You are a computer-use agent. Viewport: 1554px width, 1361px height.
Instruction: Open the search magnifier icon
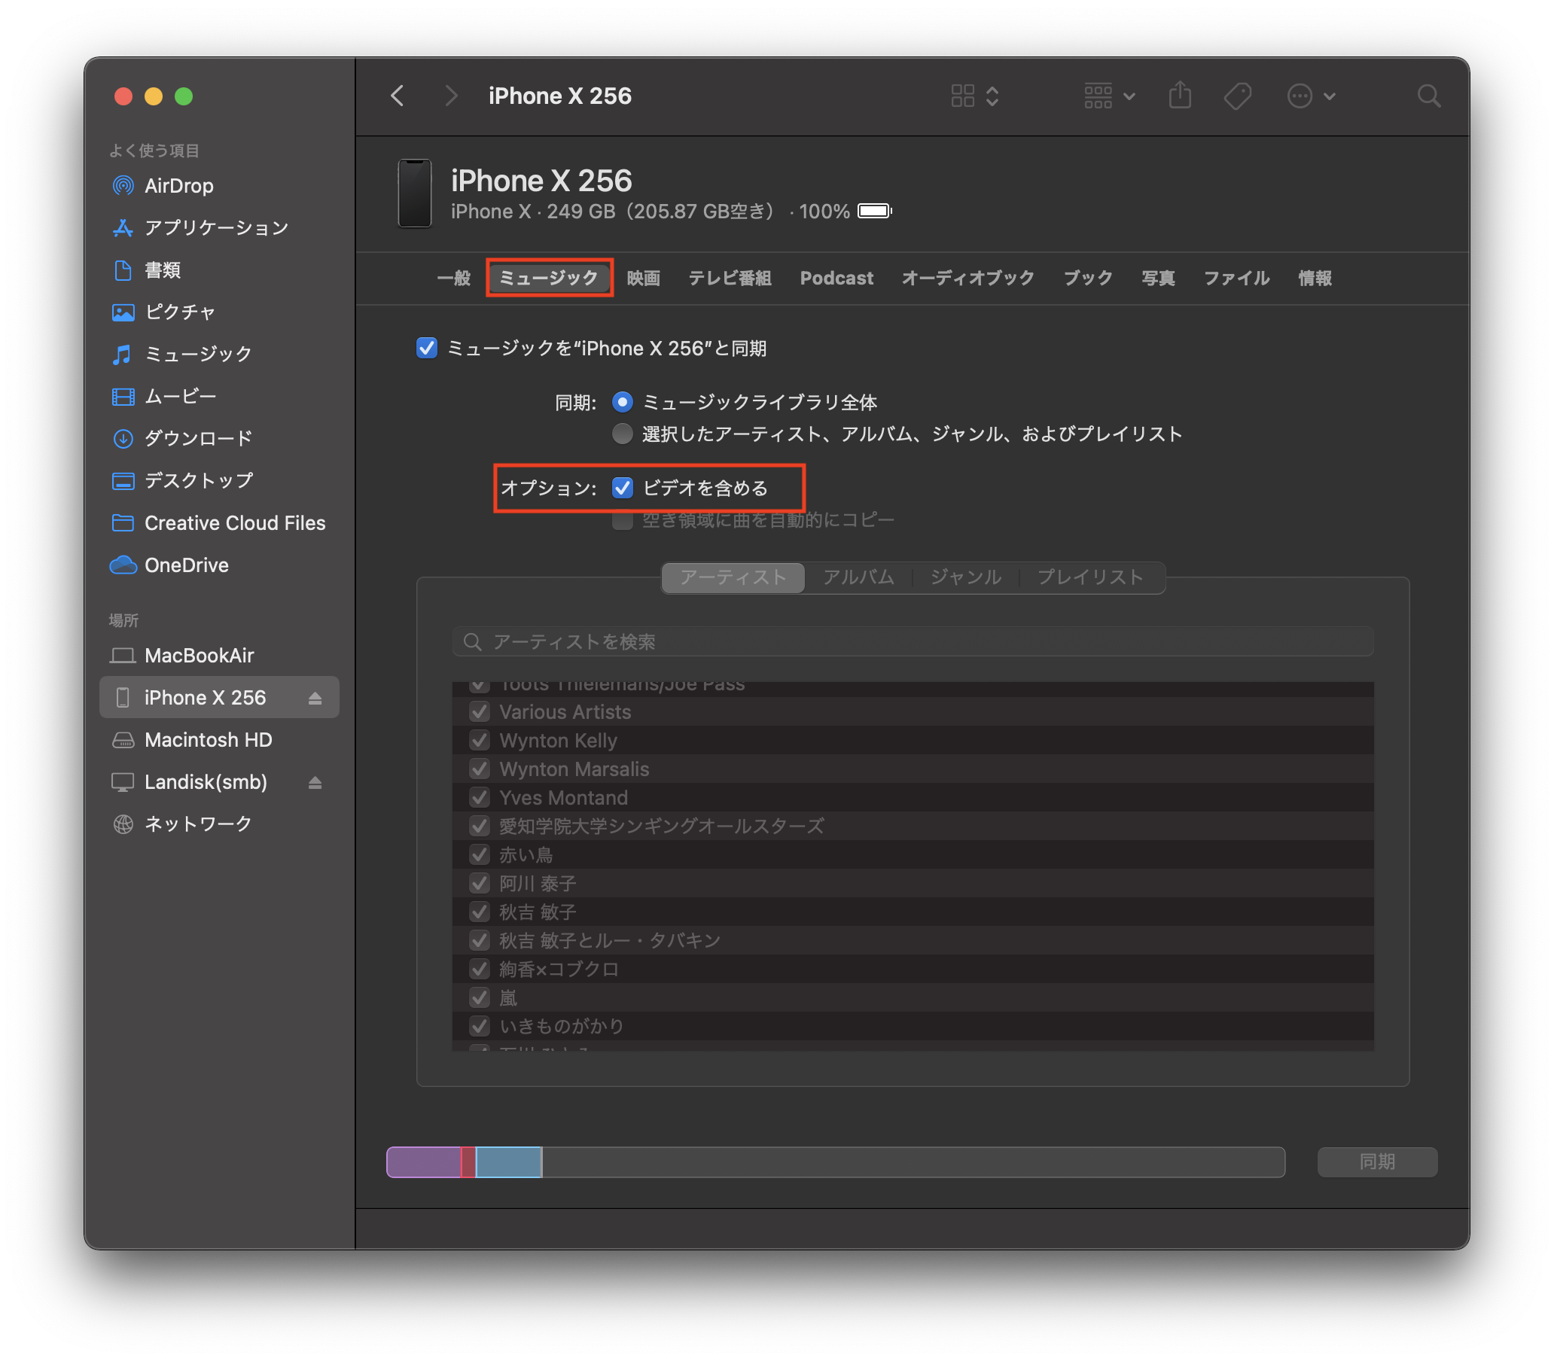pos(1428,96)
